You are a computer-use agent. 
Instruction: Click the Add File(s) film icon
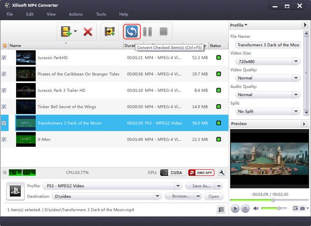pos(66,32)
